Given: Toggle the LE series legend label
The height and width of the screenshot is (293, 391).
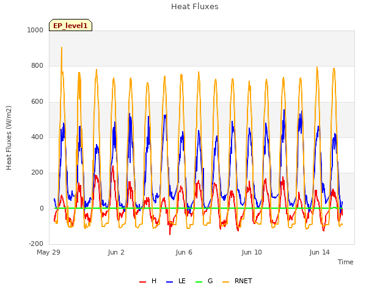Looking at the screenshot, I should pos(182,281).
